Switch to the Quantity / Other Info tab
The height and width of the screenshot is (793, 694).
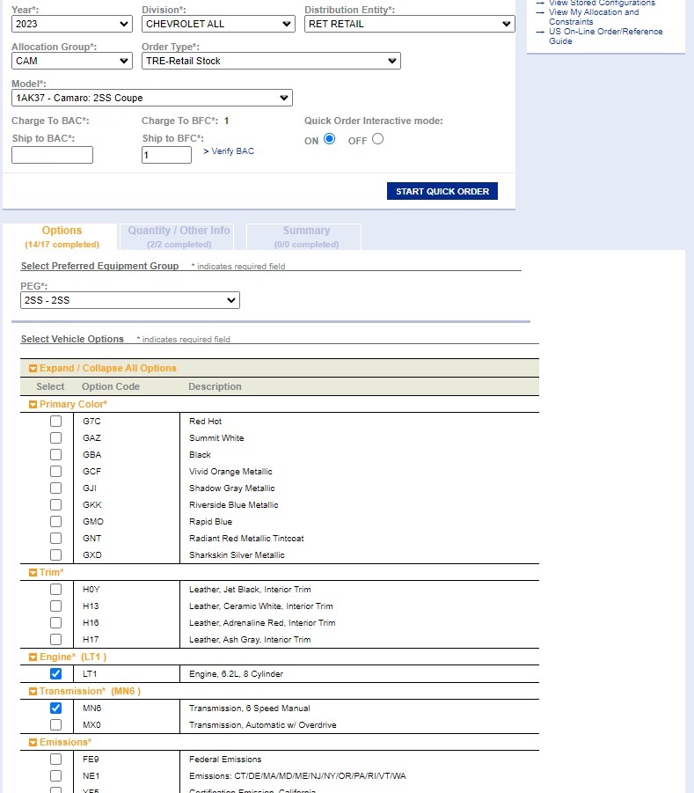[x=179, y=236]
